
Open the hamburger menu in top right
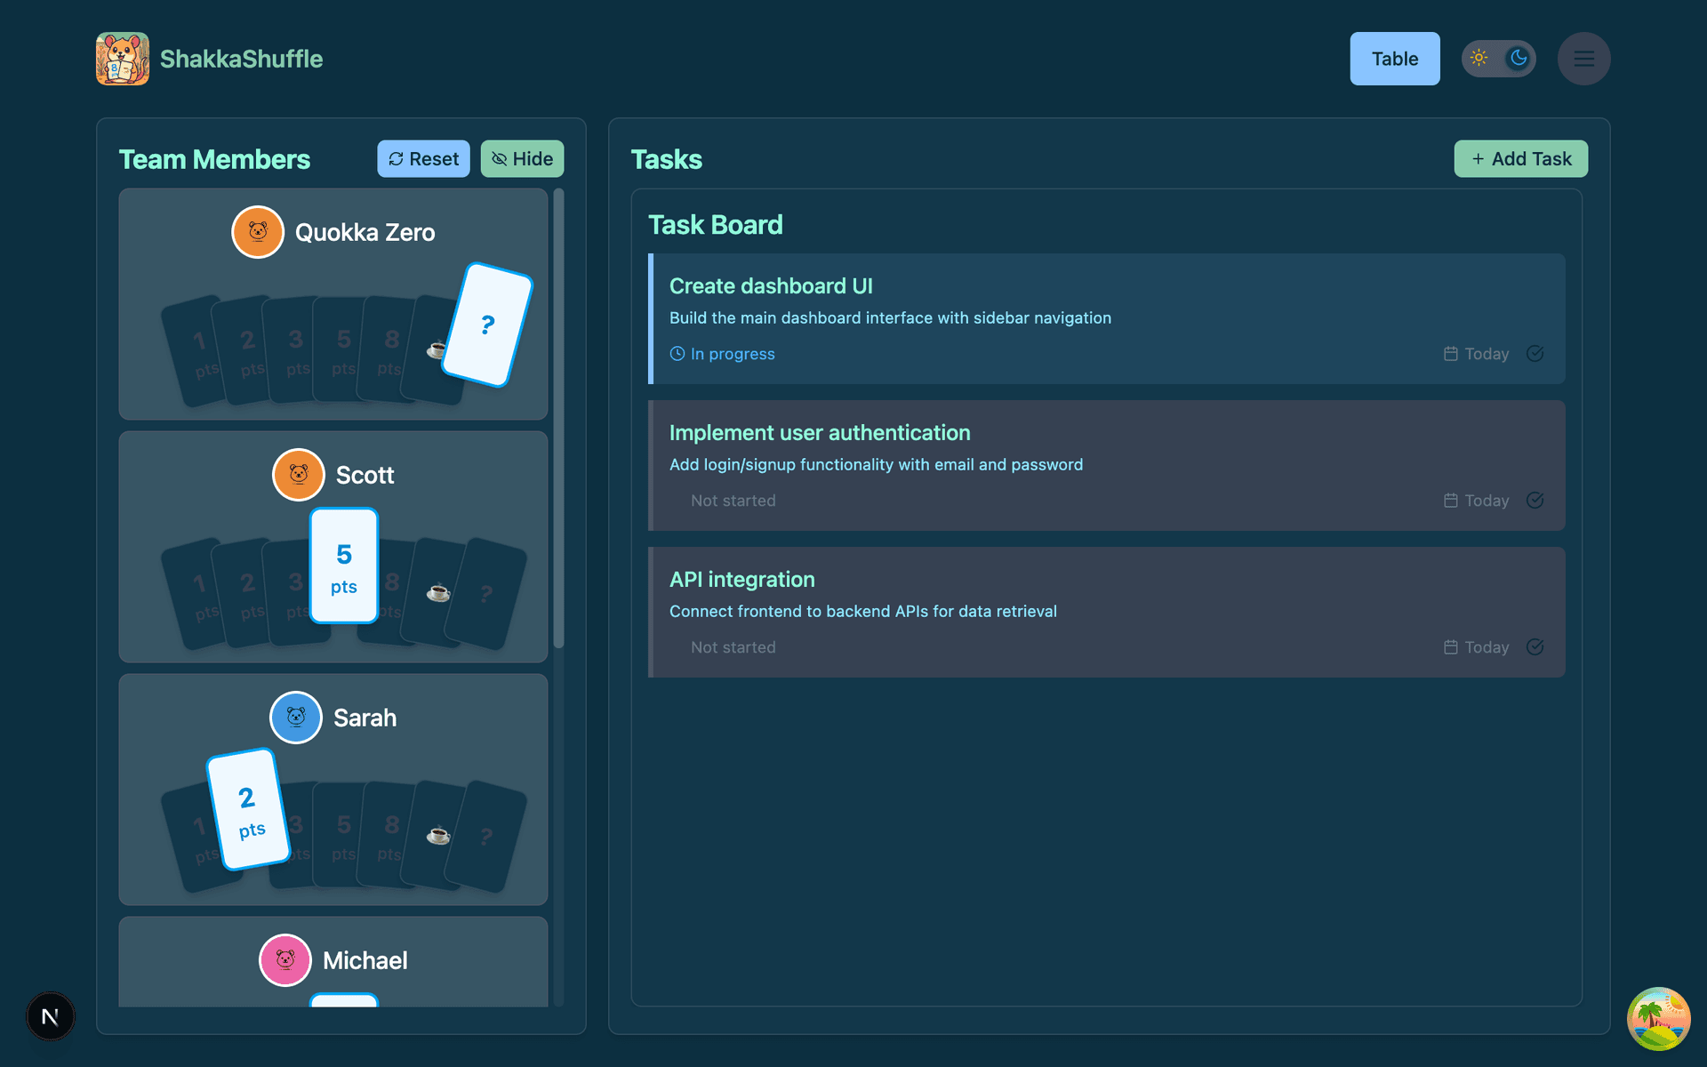1584,58
